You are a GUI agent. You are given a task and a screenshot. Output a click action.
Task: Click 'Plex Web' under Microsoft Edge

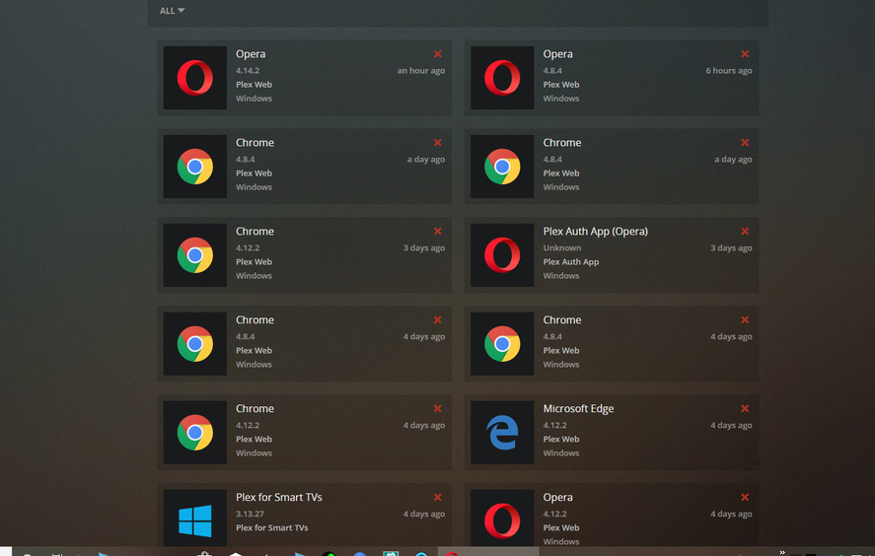point(561,440)
